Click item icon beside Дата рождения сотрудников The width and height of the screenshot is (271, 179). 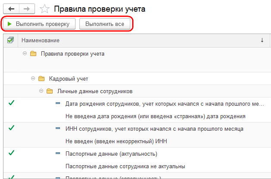[x=58, y=104]
